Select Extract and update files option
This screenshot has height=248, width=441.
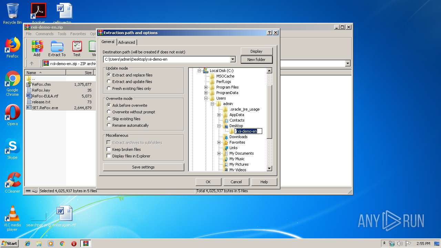130,82
